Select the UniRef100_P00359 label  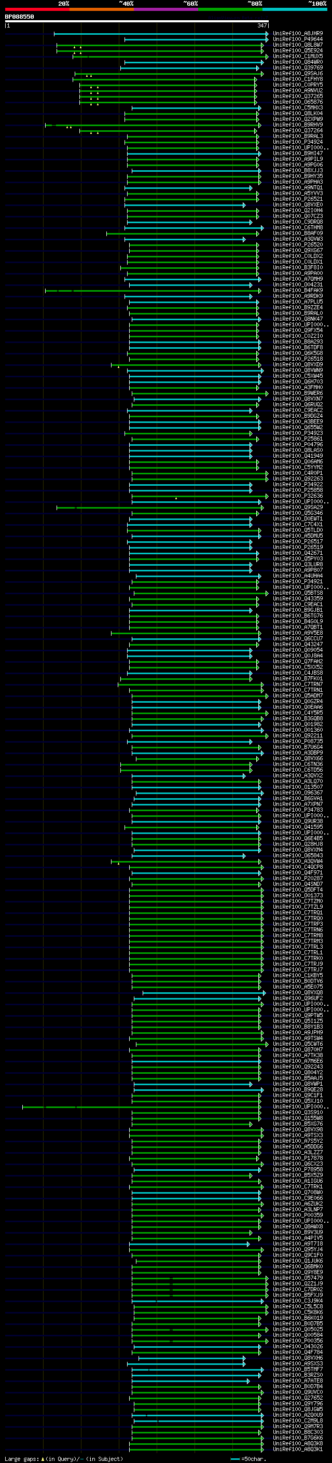[298, 1215]
